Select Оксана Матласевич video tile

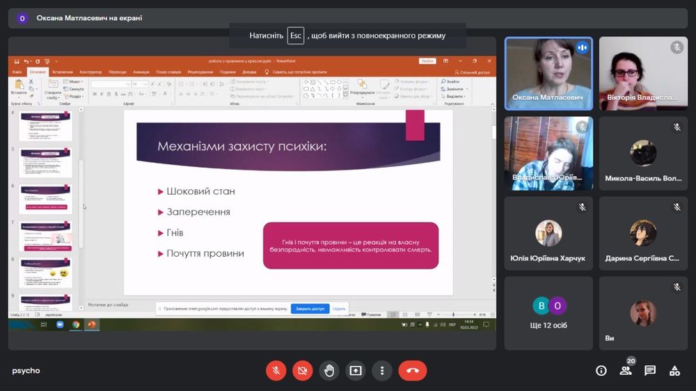(548, 74)
